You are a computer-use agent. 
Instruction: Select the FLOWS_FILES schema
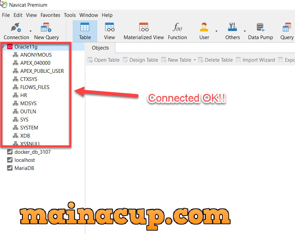(34, 87)
